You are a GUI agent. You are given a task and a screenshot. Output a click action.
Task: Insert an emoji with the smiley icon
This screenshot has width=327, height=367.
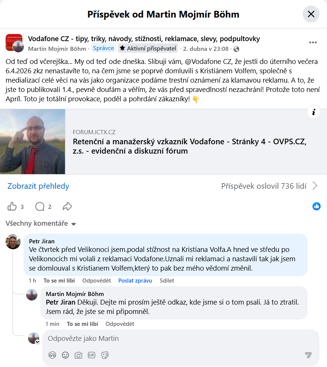point(65,355)
